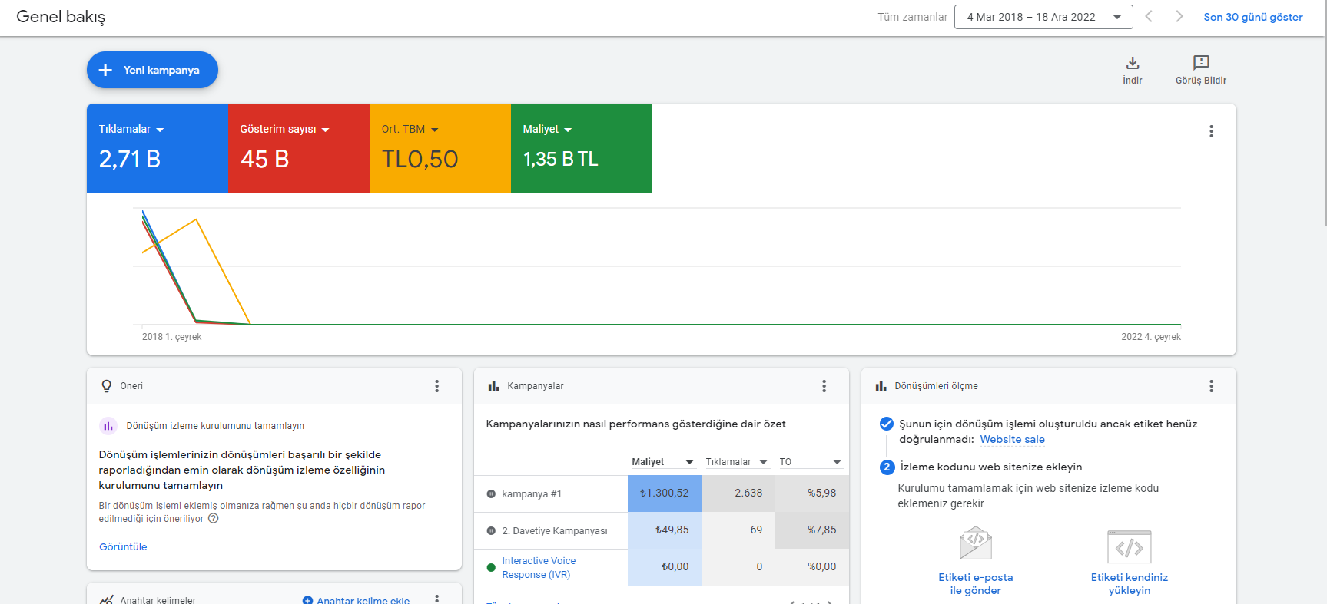Click Etiketi kendiniz yükleyin link

[x=1129, y=583]
